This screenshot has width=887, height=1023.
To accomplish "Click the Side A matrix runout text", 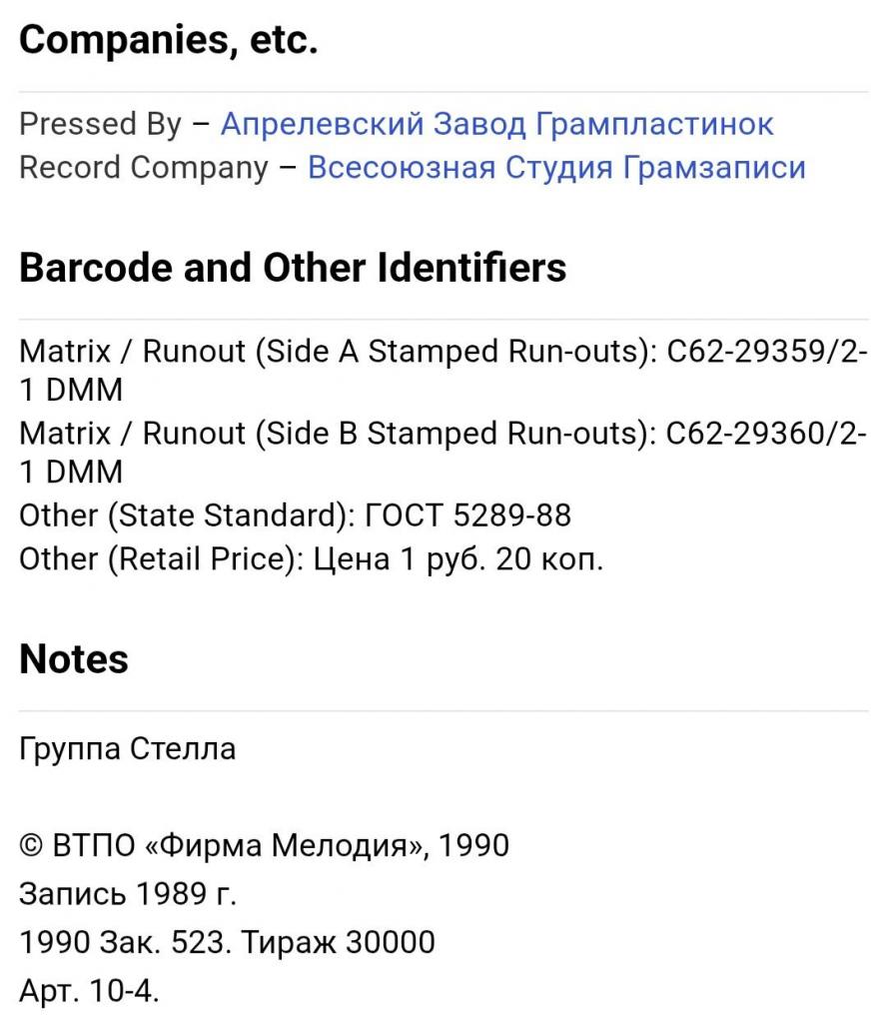I will pyautogui.click(x=443, y=371).
